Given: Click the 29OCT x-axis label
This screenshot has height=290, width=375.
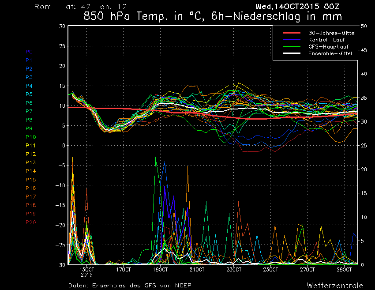Looking at the screenshot, I should [x=345, y=270].
